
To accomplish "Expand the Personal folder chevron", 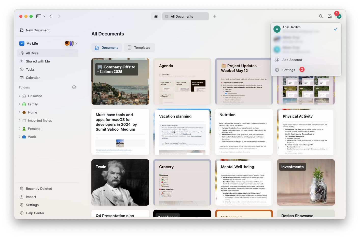I will point(20,129).
